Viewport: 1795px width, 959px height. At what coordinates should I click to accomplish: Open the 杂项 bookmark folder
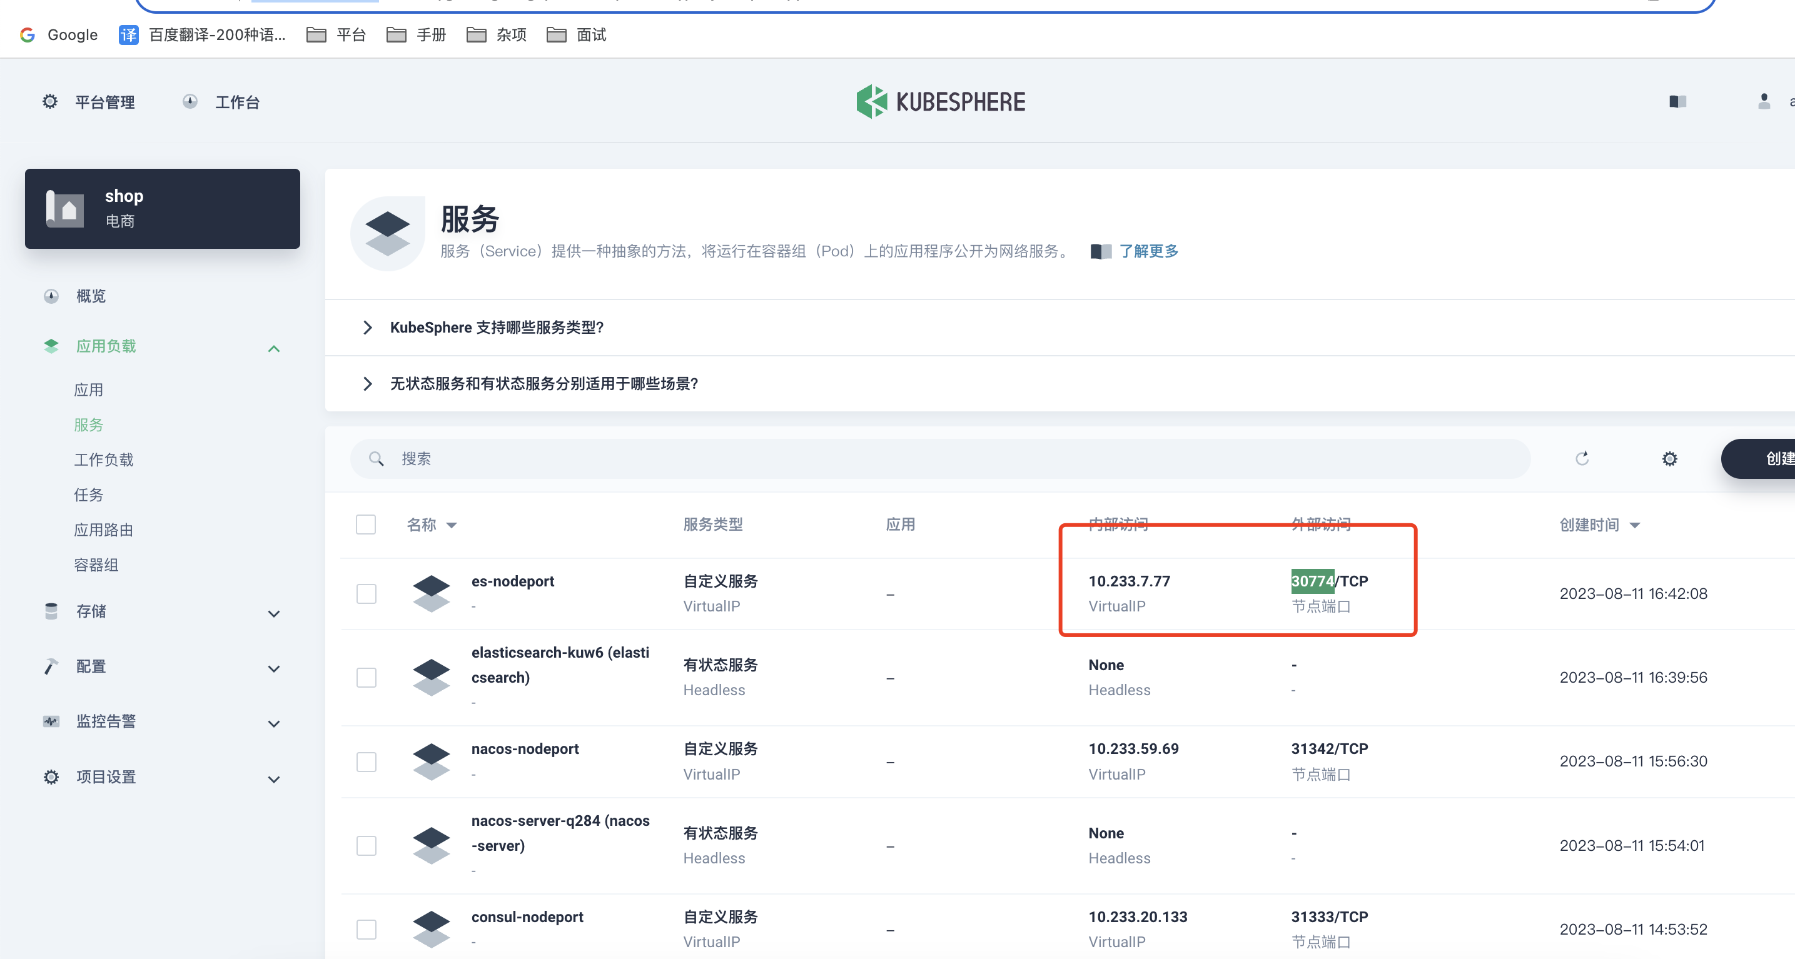click(x=497, y=34)
